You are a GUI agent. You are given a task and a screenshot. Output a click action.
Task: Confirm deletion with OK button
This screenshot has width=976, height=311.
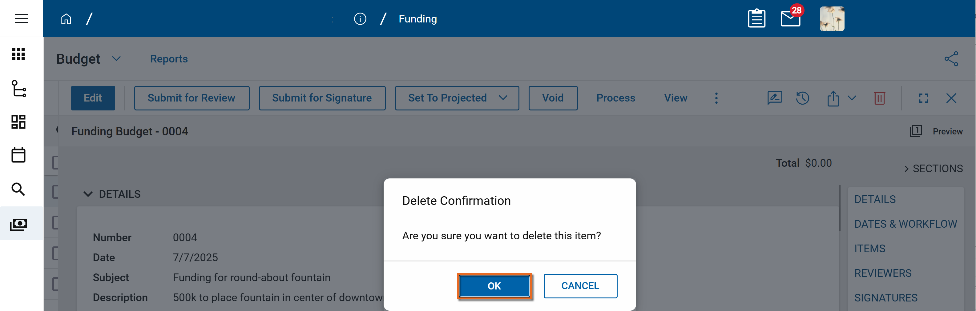click(x=494, y=286)
